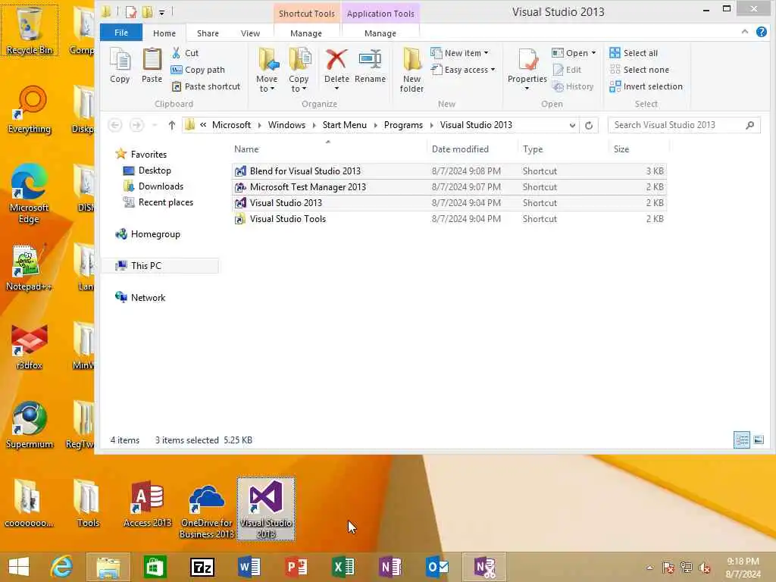Click the Forward navigation arrow

tap(136, 125)
